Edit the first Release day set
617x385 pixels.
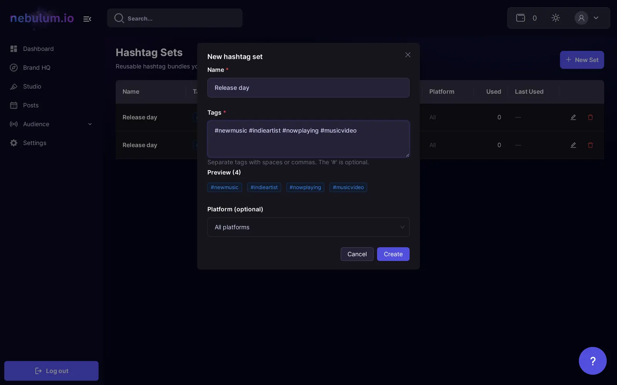573,117
